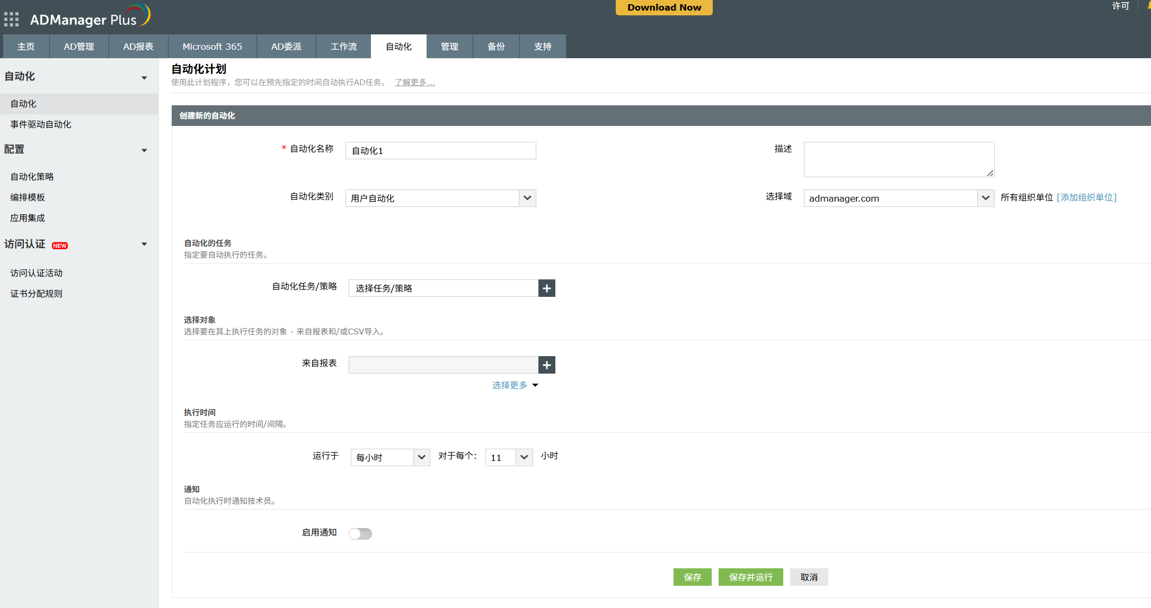Viewport: 1151px width, 608px height.
Task: Click the 保存并运行 button
Action: pos(750,577)
